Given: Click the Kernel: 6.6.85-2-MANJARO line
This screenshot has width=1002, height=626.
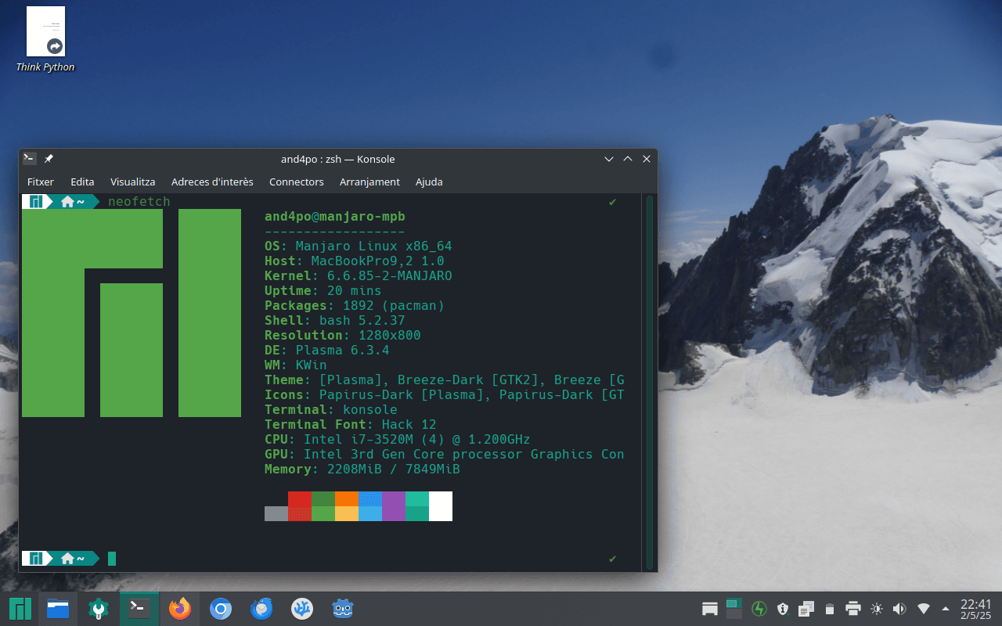Looking at the screenshot, I should [359, 276].
